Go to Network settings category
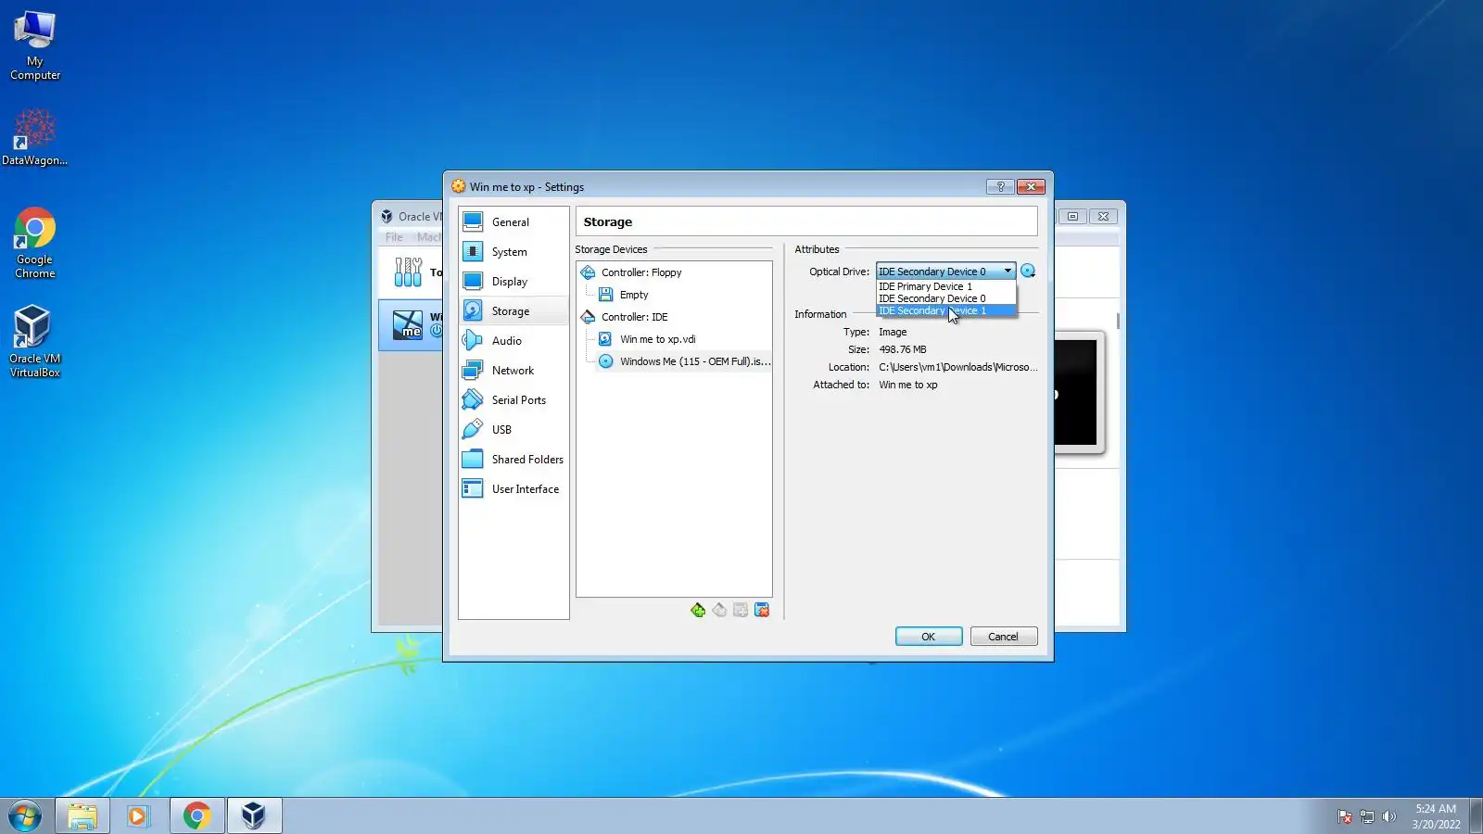This screenshot has height=834, width=1483. [513, 371]
